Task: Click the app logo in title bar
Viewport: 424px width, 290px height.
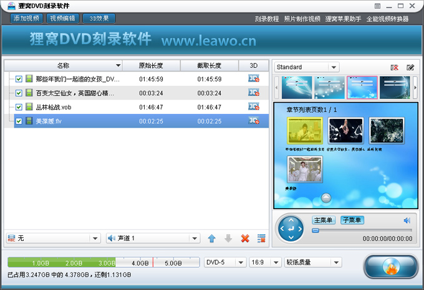Action: coord(11,6)
